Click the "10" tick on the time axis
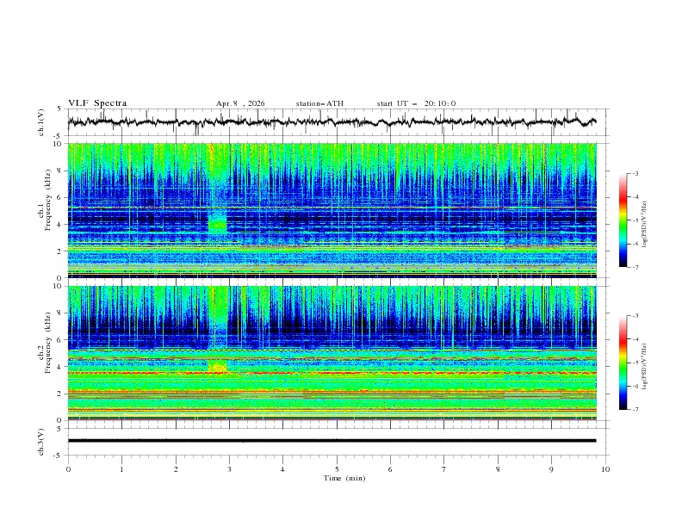Image resolution: width=682 pixels, height=527 pixels. tap(605, 469)
